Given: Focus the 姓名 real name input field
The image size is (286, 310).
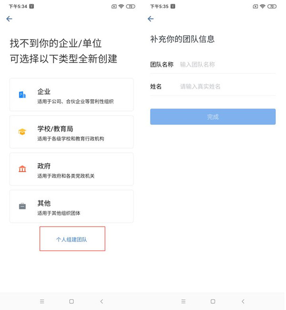Looking at the screenshot, I should coord(226,86).
